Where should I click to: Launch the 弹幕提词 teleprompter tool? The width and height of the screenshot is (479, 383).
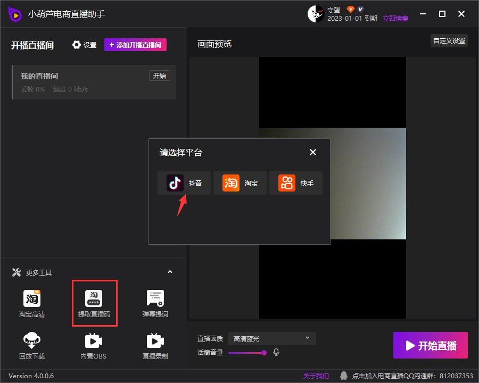click(x=155, y=304)
